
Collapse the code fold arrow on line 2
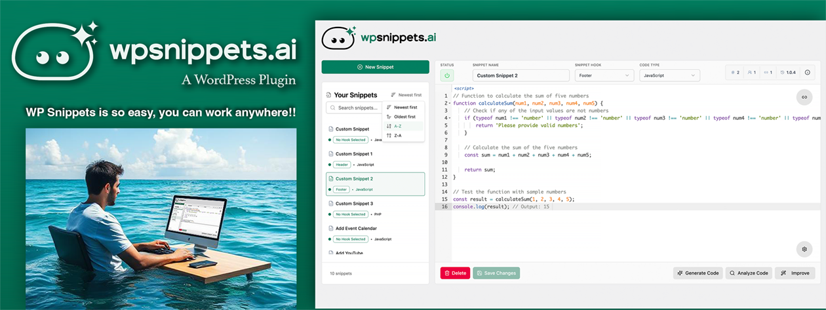450,103
